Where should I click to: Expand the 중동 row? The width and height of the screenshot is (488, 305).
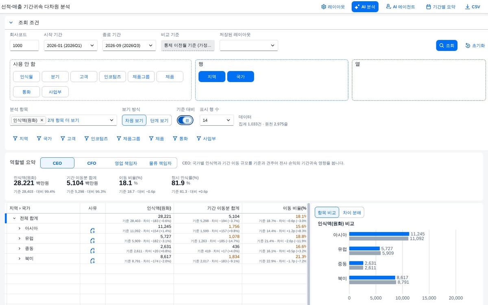click(19, 248)
